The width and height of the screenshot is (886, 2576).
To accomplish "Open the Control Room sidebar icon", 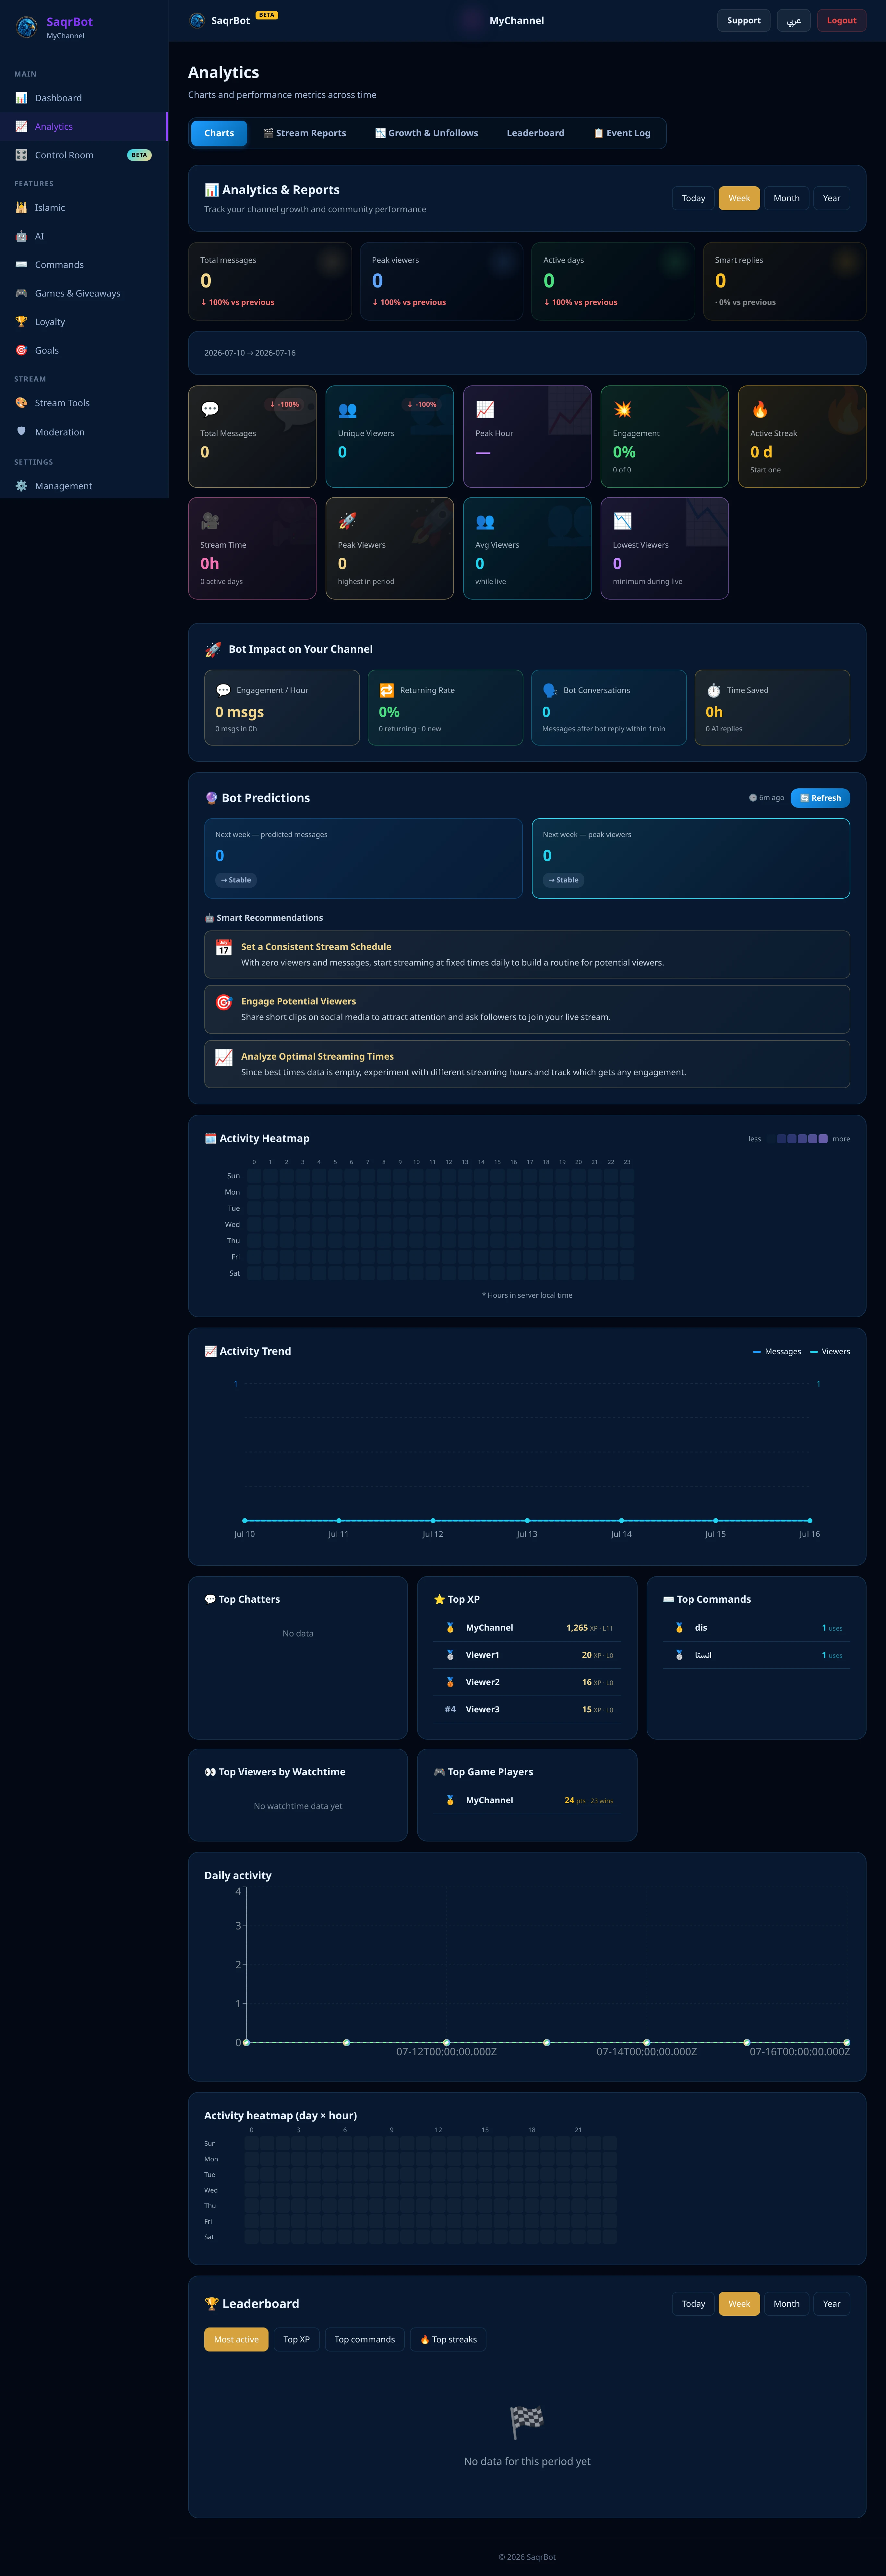I will 21,155.
